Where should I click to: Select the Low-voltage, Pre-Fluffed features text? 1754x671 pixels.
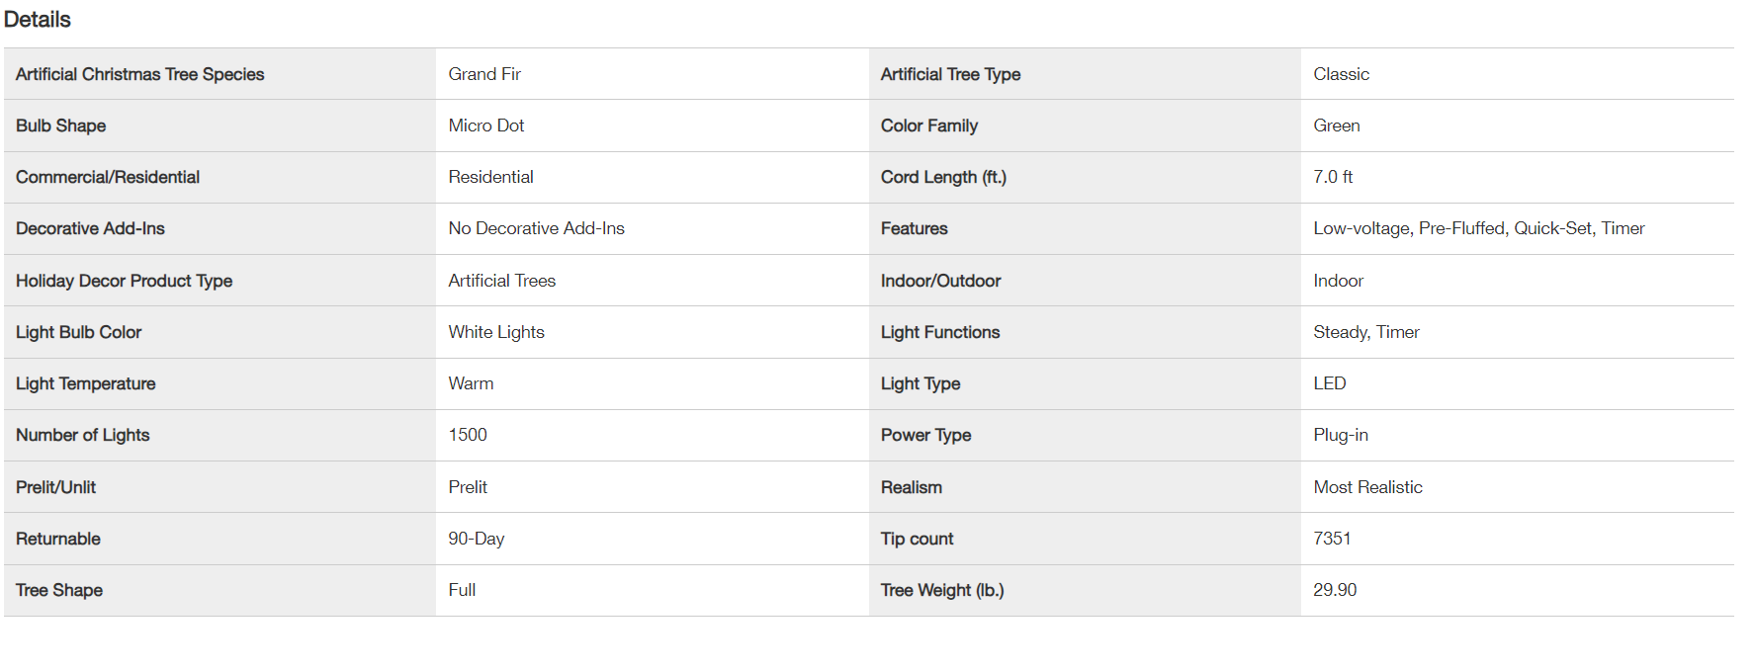[x=1411, y=228]
